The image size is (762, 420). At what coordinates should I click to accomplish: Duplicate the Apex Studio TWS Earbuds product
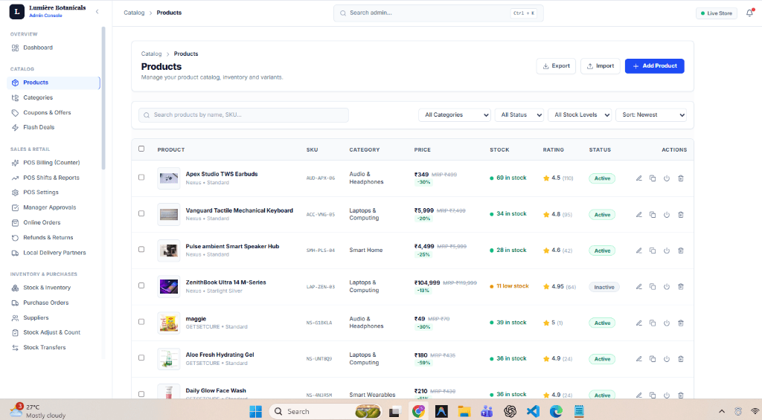tap(653, 178)
